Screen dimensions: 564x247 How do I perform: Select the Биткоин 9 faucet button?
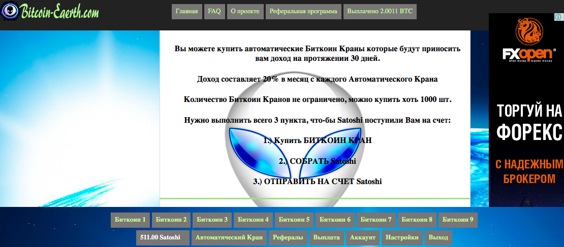point(458,220)
